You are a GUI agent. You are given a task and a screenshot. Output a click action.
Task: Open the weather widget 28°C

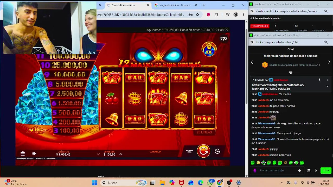point(16,182)
